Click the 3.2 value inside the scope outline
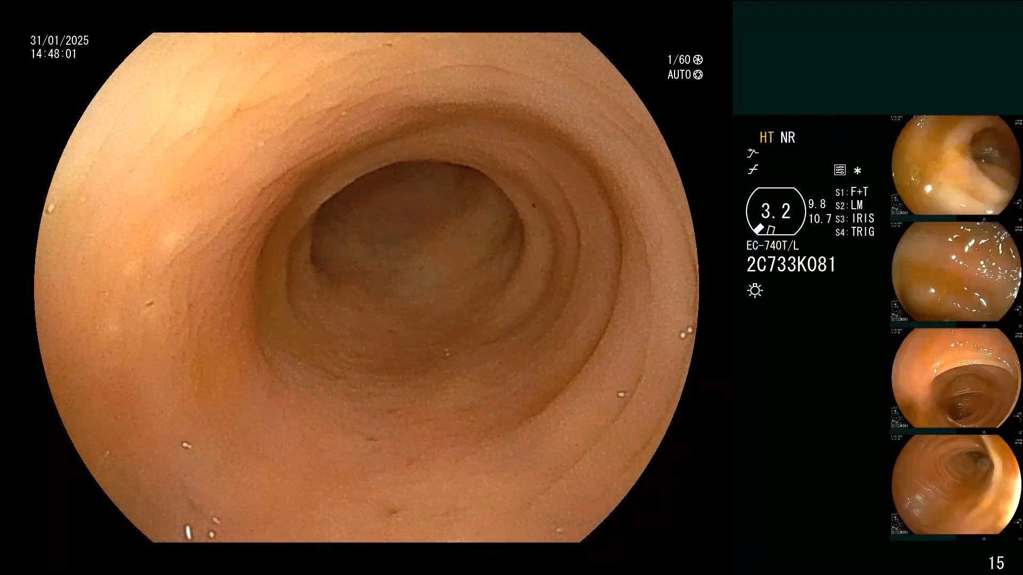Screen dimensions: 1023x575 coord(776,211)
